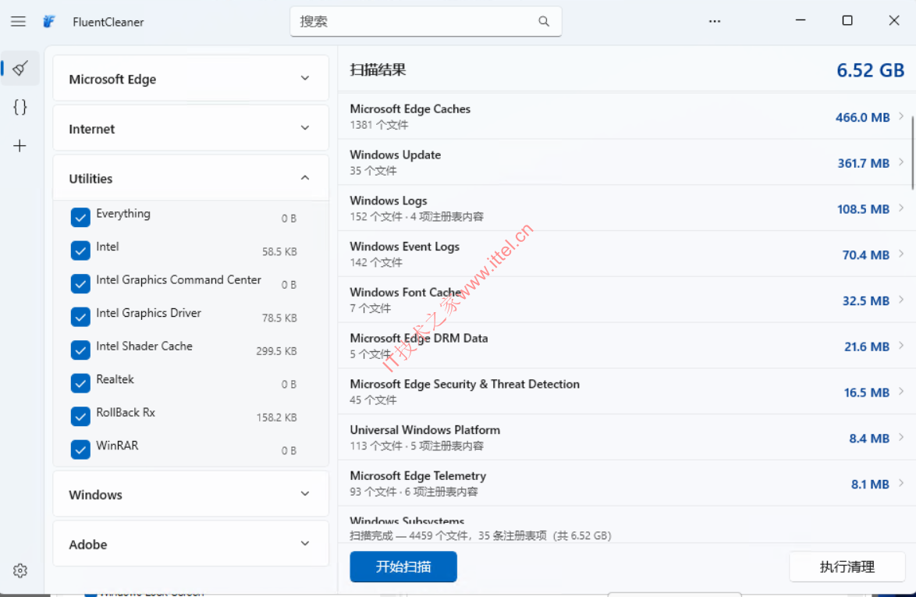Expand the Adobe category chevron
The width and height of the screenshot is (916, 597).
[305, 543]
